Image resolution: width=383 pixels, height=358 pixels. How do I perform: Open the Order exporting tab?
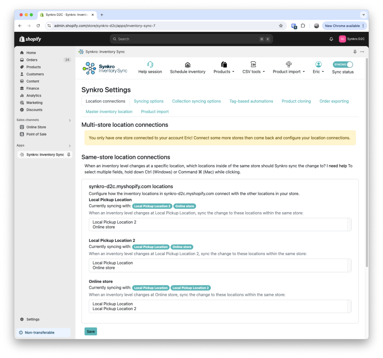pyautogui.click(x=334, y=101)
